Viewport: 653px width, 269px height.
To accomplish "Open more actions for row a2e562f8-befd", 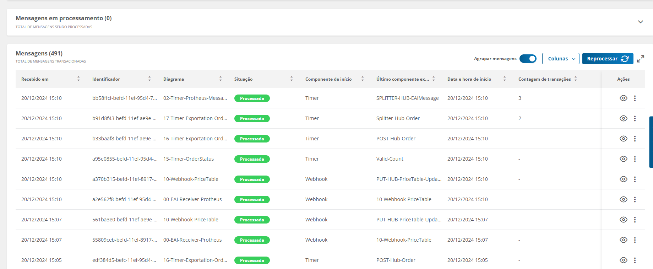I will point(635,199).
